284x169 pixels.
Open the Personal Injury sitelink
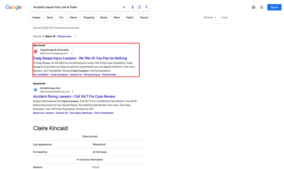(92, 75)
